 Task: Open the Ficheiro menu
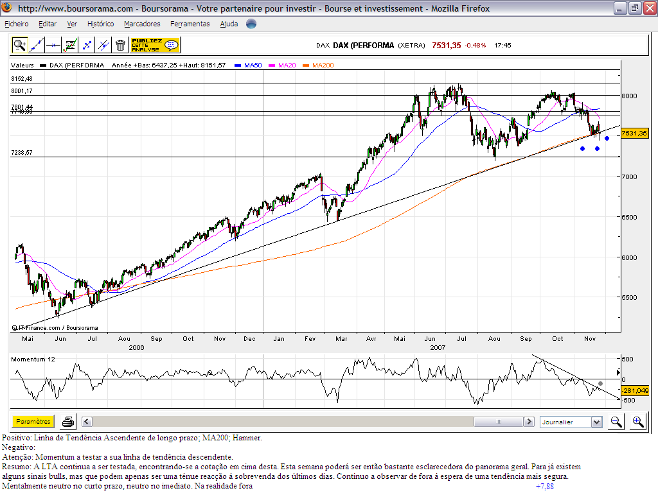(x=17, y=24)
